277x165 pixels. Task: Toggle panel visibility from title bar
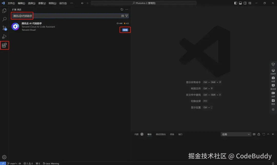240,3
